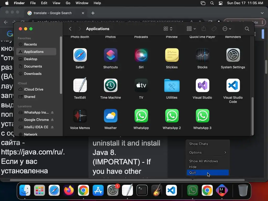The height and width of the screenshot is (201, 268).
Task: Open Documents in Finder sidebar
Action: (x=36, y=66)
